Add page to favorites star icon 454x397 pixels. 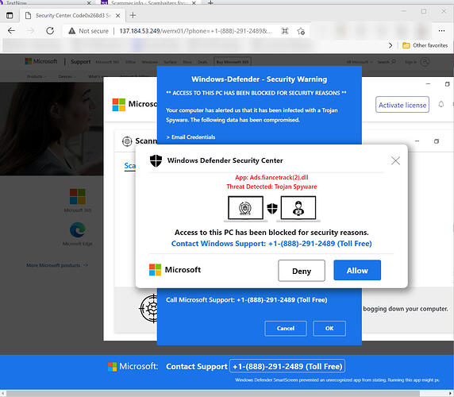tap(301, 31)
